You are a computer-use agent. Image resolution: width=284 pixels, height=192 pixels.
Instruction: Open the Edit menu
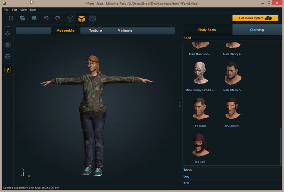coord(15,10)
